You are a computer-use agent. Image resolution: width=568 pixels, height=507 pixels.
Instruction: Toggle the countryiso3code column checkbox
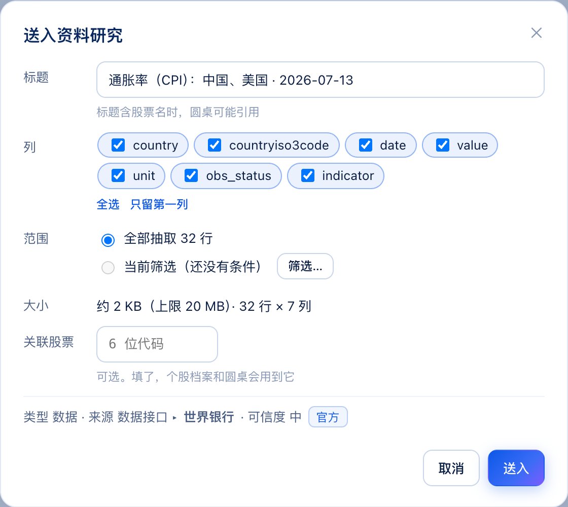[215, 145]
